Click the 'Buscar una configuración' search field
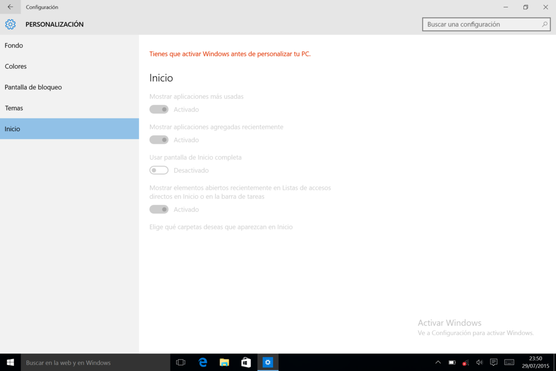 click(478, 24)
